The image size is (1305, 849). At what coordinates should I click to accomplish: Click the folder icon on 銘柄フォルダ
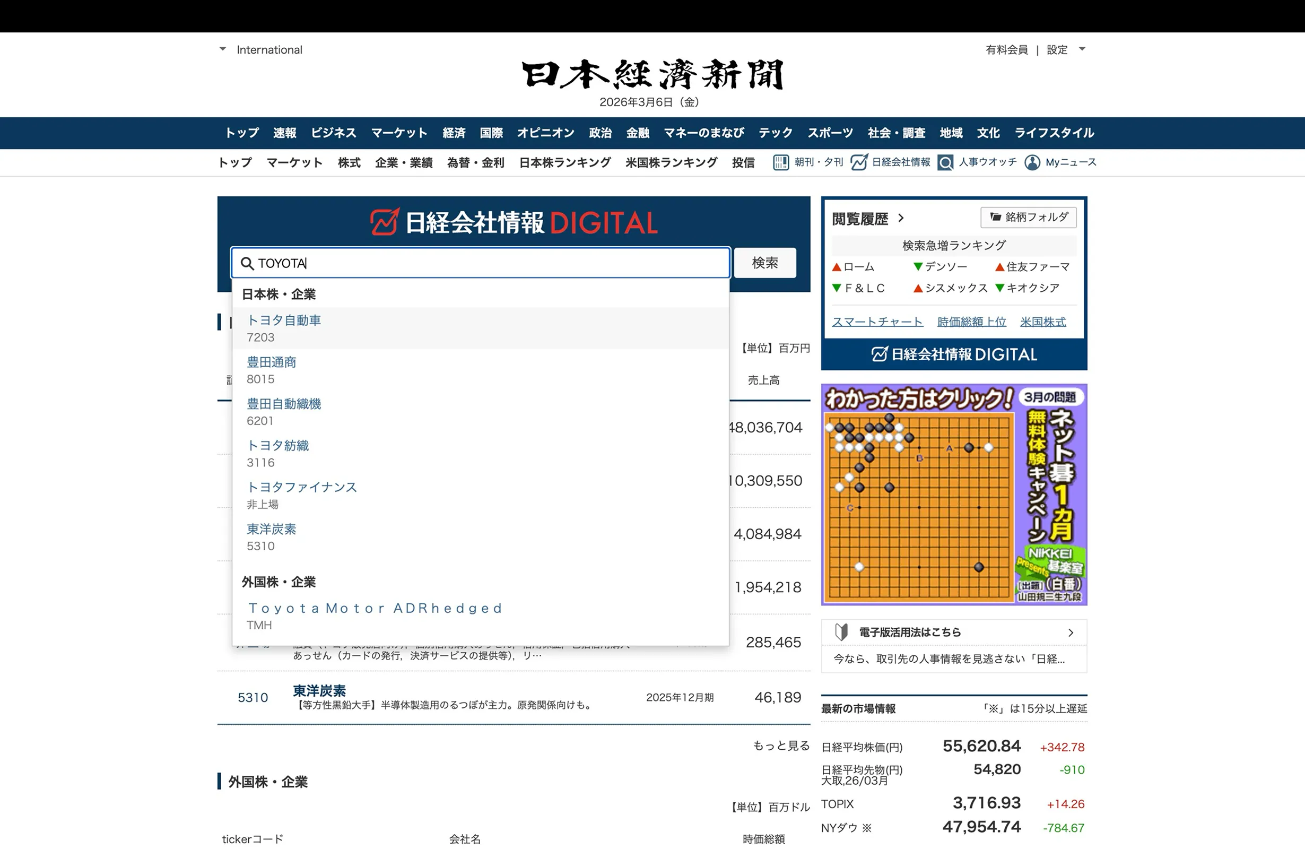995,217
